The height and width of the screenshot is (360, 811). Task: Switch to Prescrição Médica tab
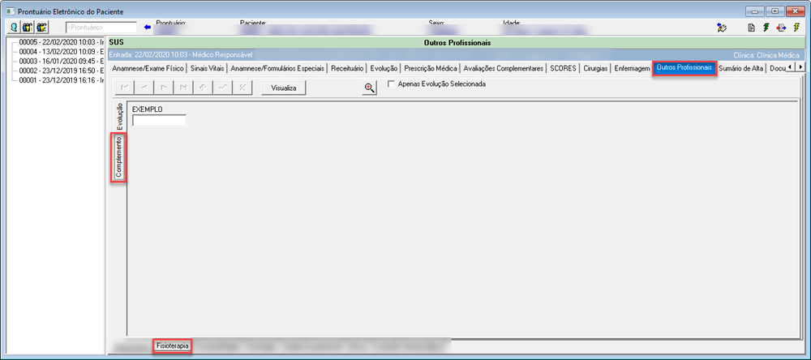click(431, 68)
